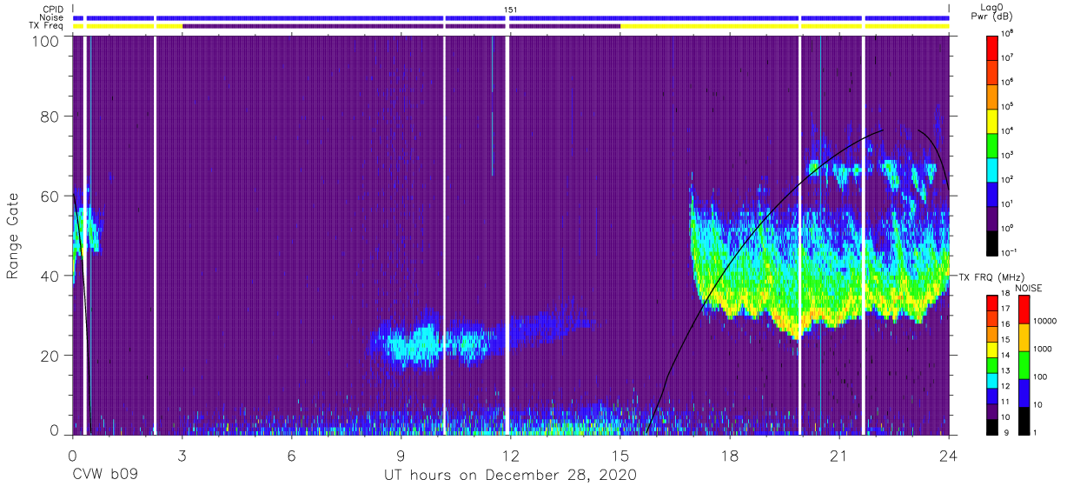Click the range gate tick label 60
This screenshot has height=493, width=1067.
[x=50, y=197]
